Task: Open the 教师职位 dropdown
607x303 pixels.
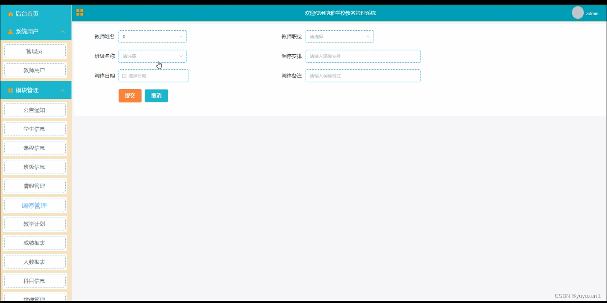Action: 339,37
